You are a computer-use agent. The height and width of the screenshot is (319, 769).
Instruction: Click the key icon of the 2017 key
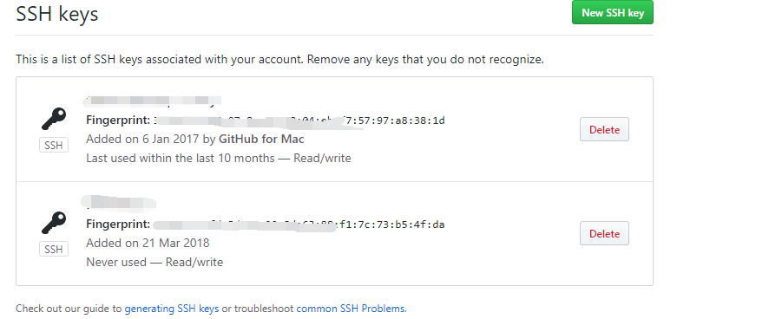pos(54,119)
